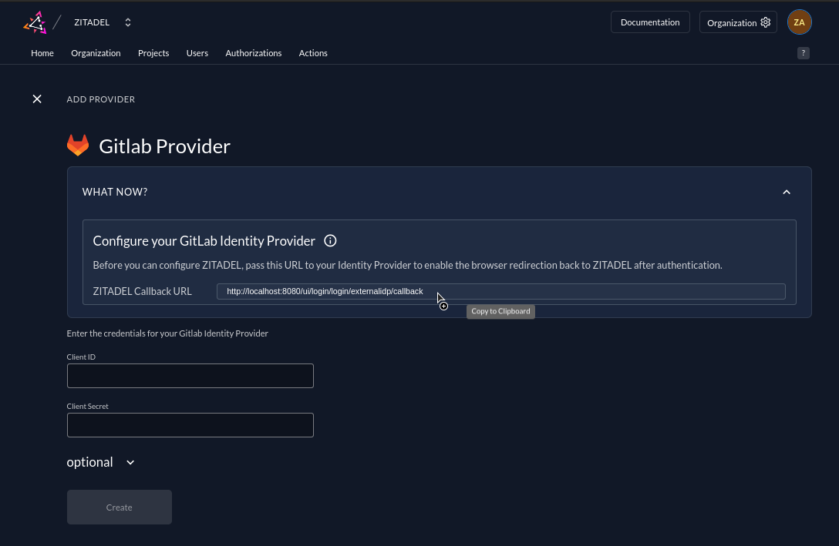Viewport: 839px width, 546px height.
Task: Select the ZITADEL Callback URL text field
Action: click(x=500, y=291)
